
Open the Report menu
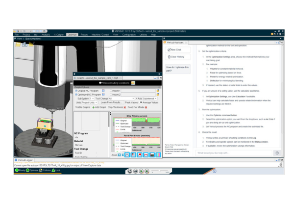coord(84,35)
